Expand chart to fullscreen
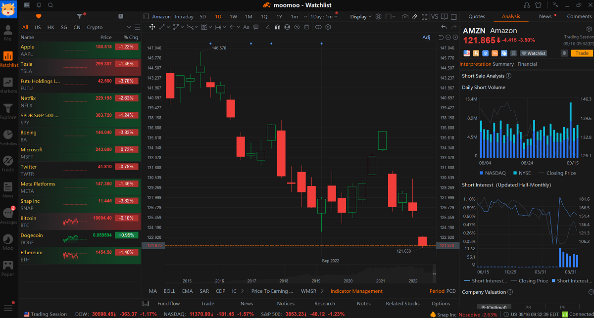The image size is (594, 318). [x=425, y=17]
